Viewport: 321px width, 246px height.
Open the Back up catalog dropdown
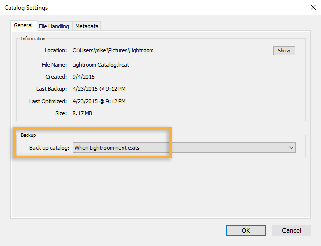[x=184, y=148]
